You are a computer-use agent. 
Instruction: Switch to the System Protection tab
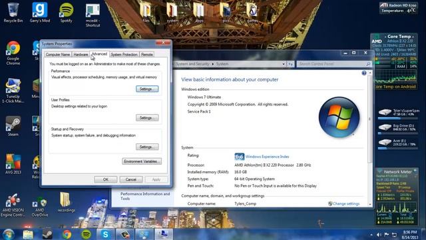pos(124,55)
